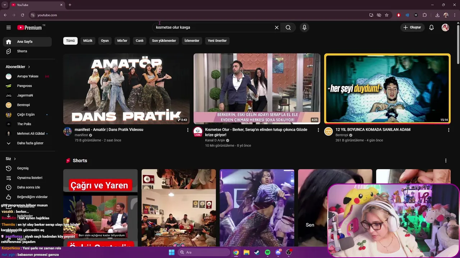The image size is (460, 258).
Task: Open Daha sonra izle list
Action: 27,187
